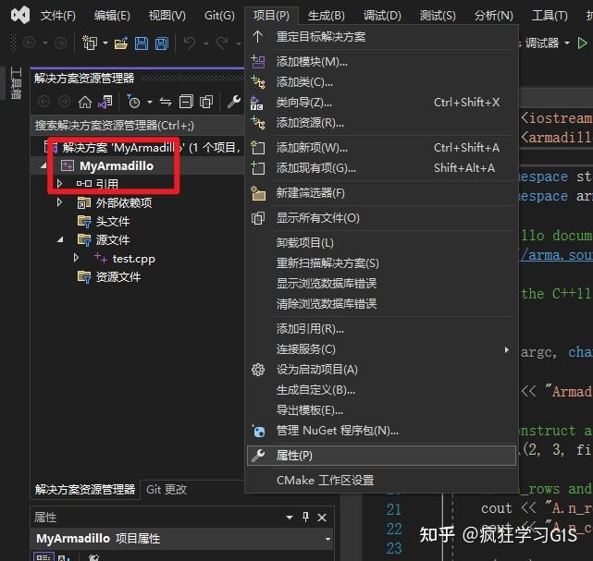This screenshot has height=561, width=593.
Task: Open the 编辑(E) menu
Action: [x=112, y=16]
